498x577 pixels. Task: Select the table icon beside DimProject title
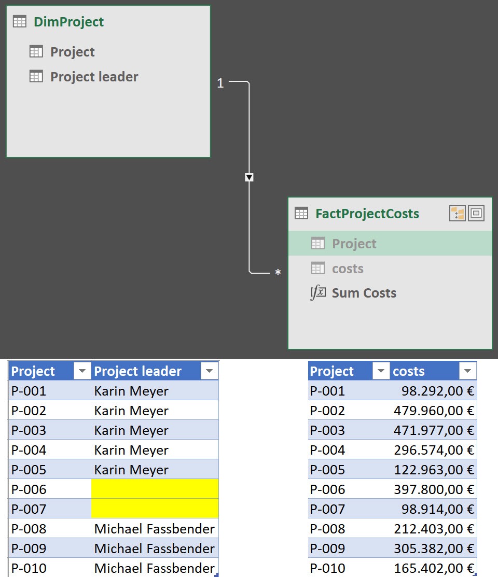(19, 21)
